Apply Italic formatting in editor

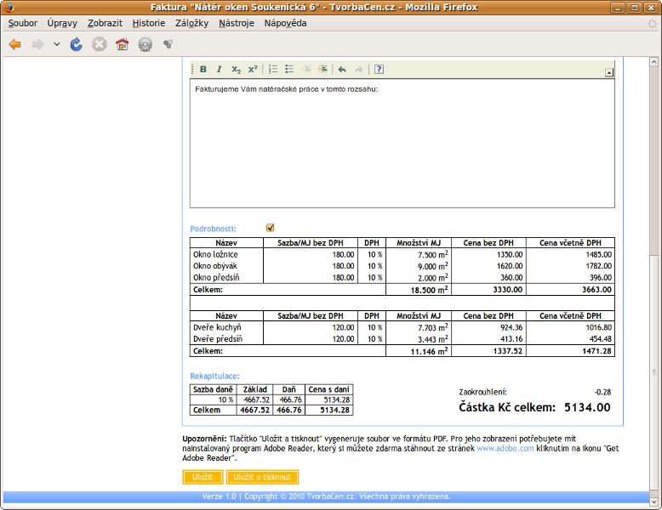coord(220,69)
